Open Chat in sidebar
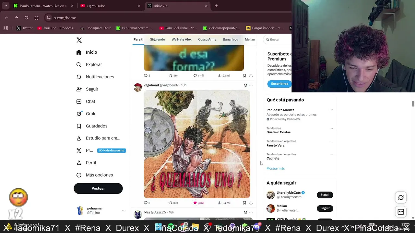The height and width of the screenshot is (233, 415). point(86,101)
